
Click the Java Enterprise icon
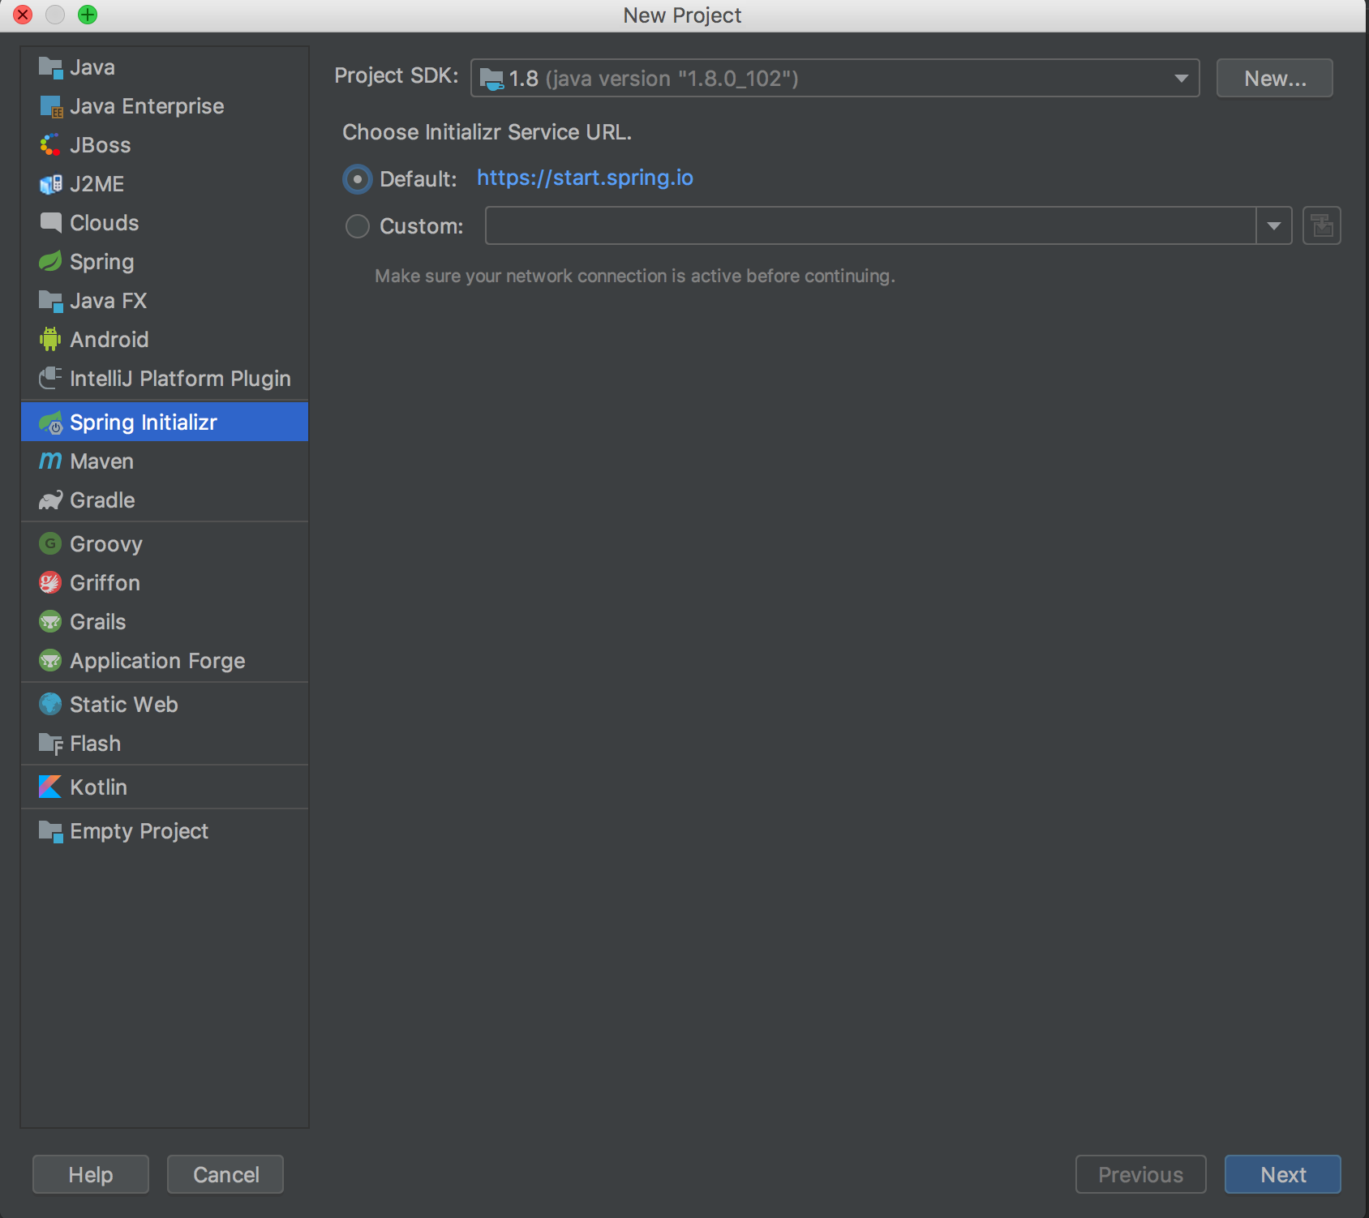(x=50, y=106)
